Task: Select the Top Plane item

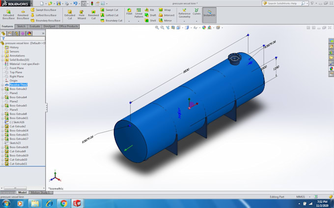Action: tap(16, 72)
